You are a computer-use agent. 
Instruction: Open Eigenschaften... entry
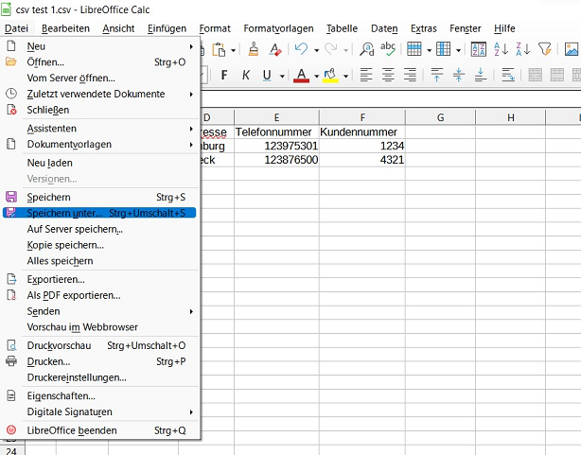click(x=99, y=395)
